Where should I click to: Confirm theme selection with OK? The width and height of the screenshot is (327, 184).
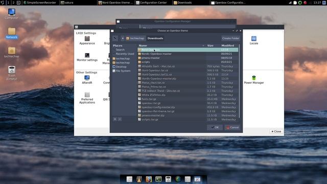pyautogui.click(x=215, y=127)
